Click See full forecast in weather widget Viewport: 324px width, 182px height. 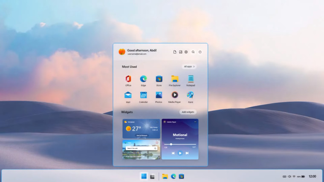coord(142,135)
